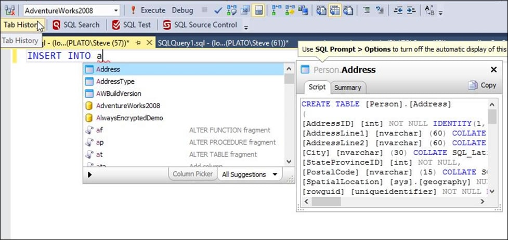Select AlwaysEncryptedDemo database suggestion
The height and width of the screenshot is (240, 508).
(129, 118)
